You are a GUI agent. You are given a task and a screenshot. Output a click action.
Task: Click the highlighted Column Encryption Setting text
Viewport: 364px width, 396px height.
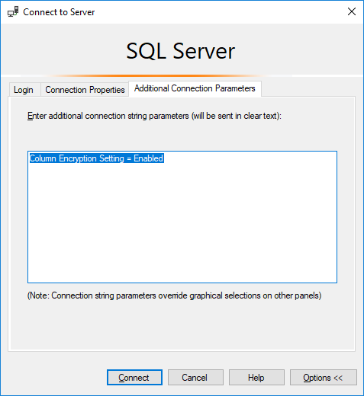[96, 158]
